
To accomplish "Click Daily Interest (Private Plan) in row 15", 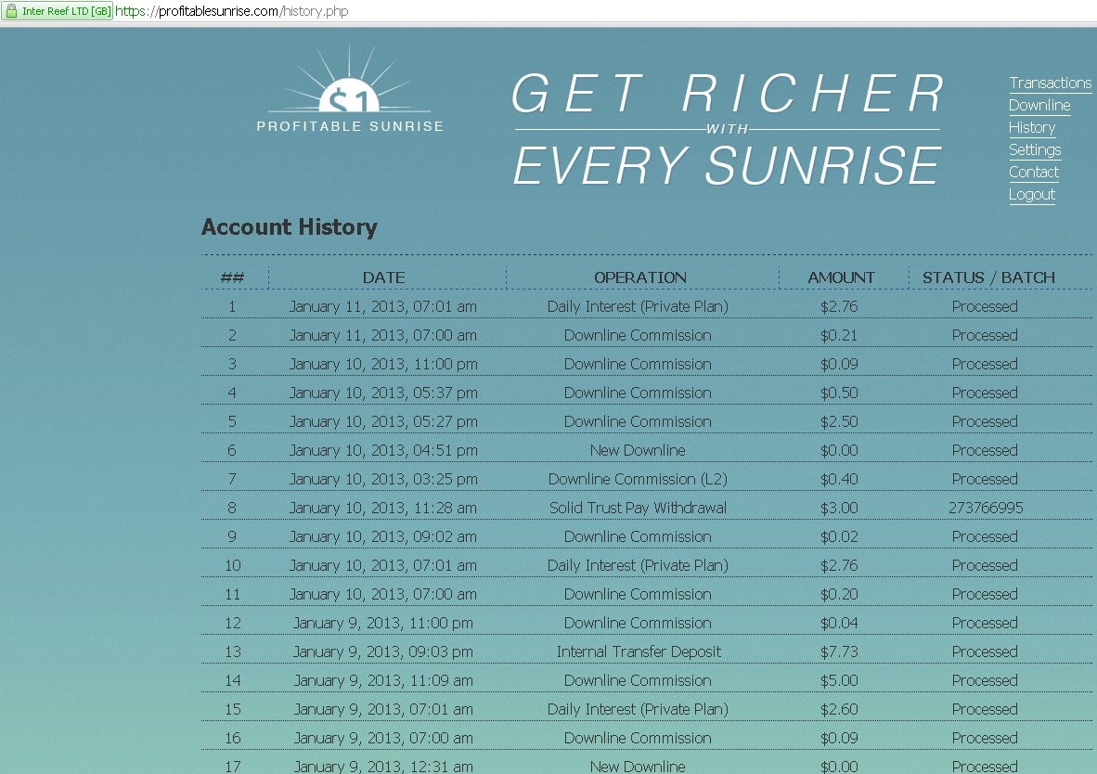I will coord(638,709).
